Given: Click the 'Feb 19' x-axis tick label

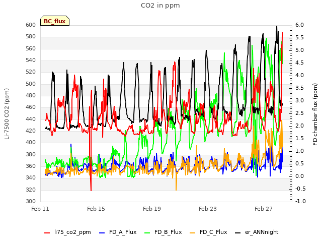Looking at the screenshot, I should click(152, 209).
